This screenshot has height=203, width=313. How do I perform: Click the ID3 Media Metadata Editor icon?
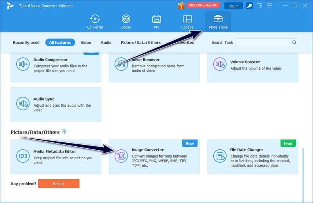[x=23, y=156]
